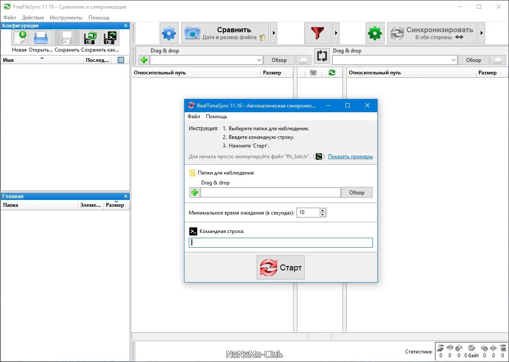
Task: Expand Сравнить options arrow
Action: (274, 33)
